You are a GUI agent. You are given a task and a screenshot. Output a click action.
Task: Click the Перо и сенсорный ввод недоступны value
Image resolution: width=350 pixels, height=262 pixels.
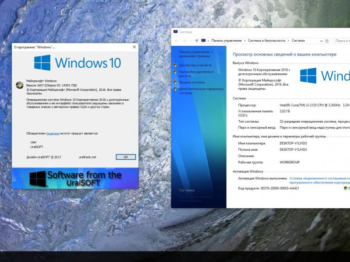click(315, 128)
